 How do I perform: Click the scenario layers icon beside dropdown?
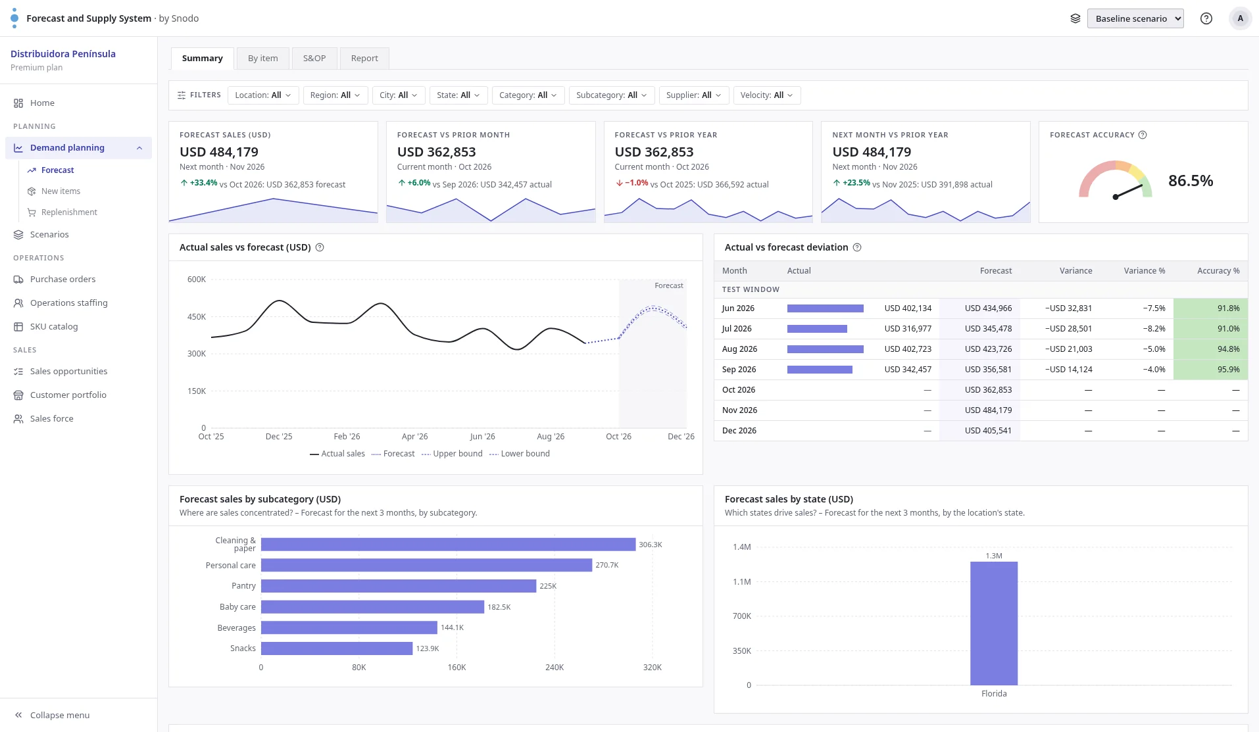coord(1075,18)
